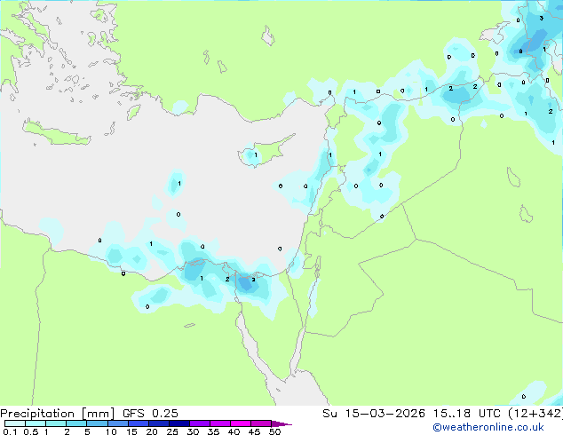Click the '45' legend scale label
Viewport: 563px width, 435px height.
point(254,431)
